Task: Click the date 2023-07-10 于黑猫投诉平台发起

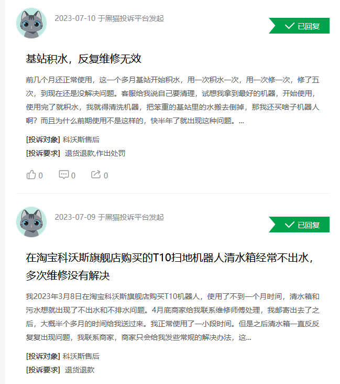Action: tap(109, 18)
